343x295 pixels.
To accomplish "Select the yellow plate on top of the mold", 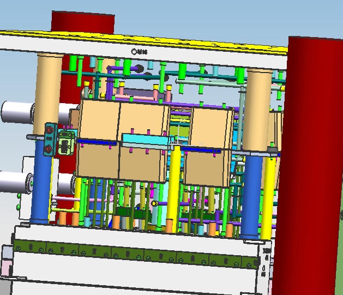I will coord(145,42).
